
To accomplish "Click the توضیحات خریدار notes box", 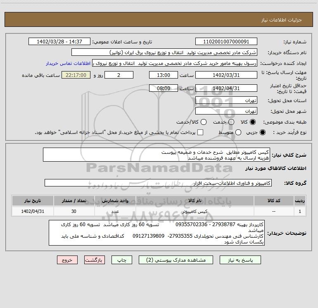I will 157,233.
